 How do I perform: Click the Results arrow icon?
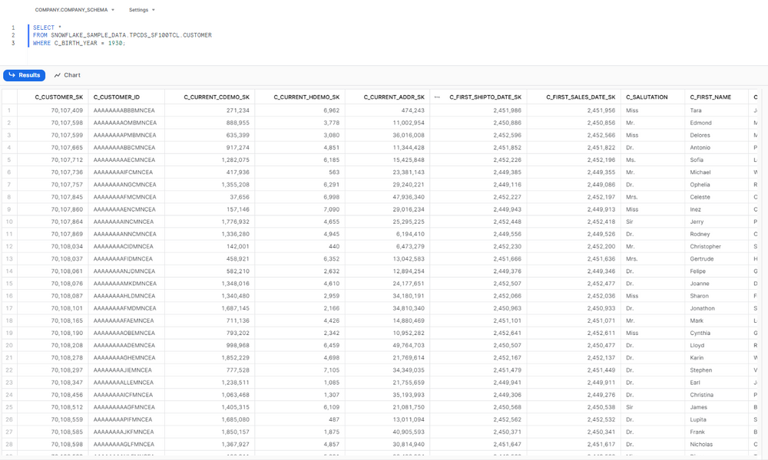(x=12, y=75)
